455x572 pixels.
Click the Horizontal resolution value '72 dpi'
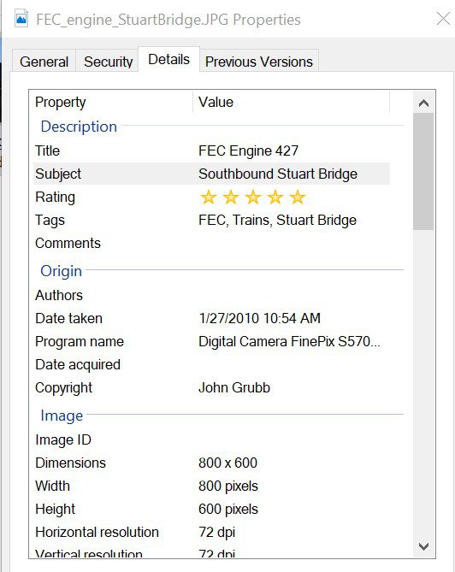[x=216, y=532]
